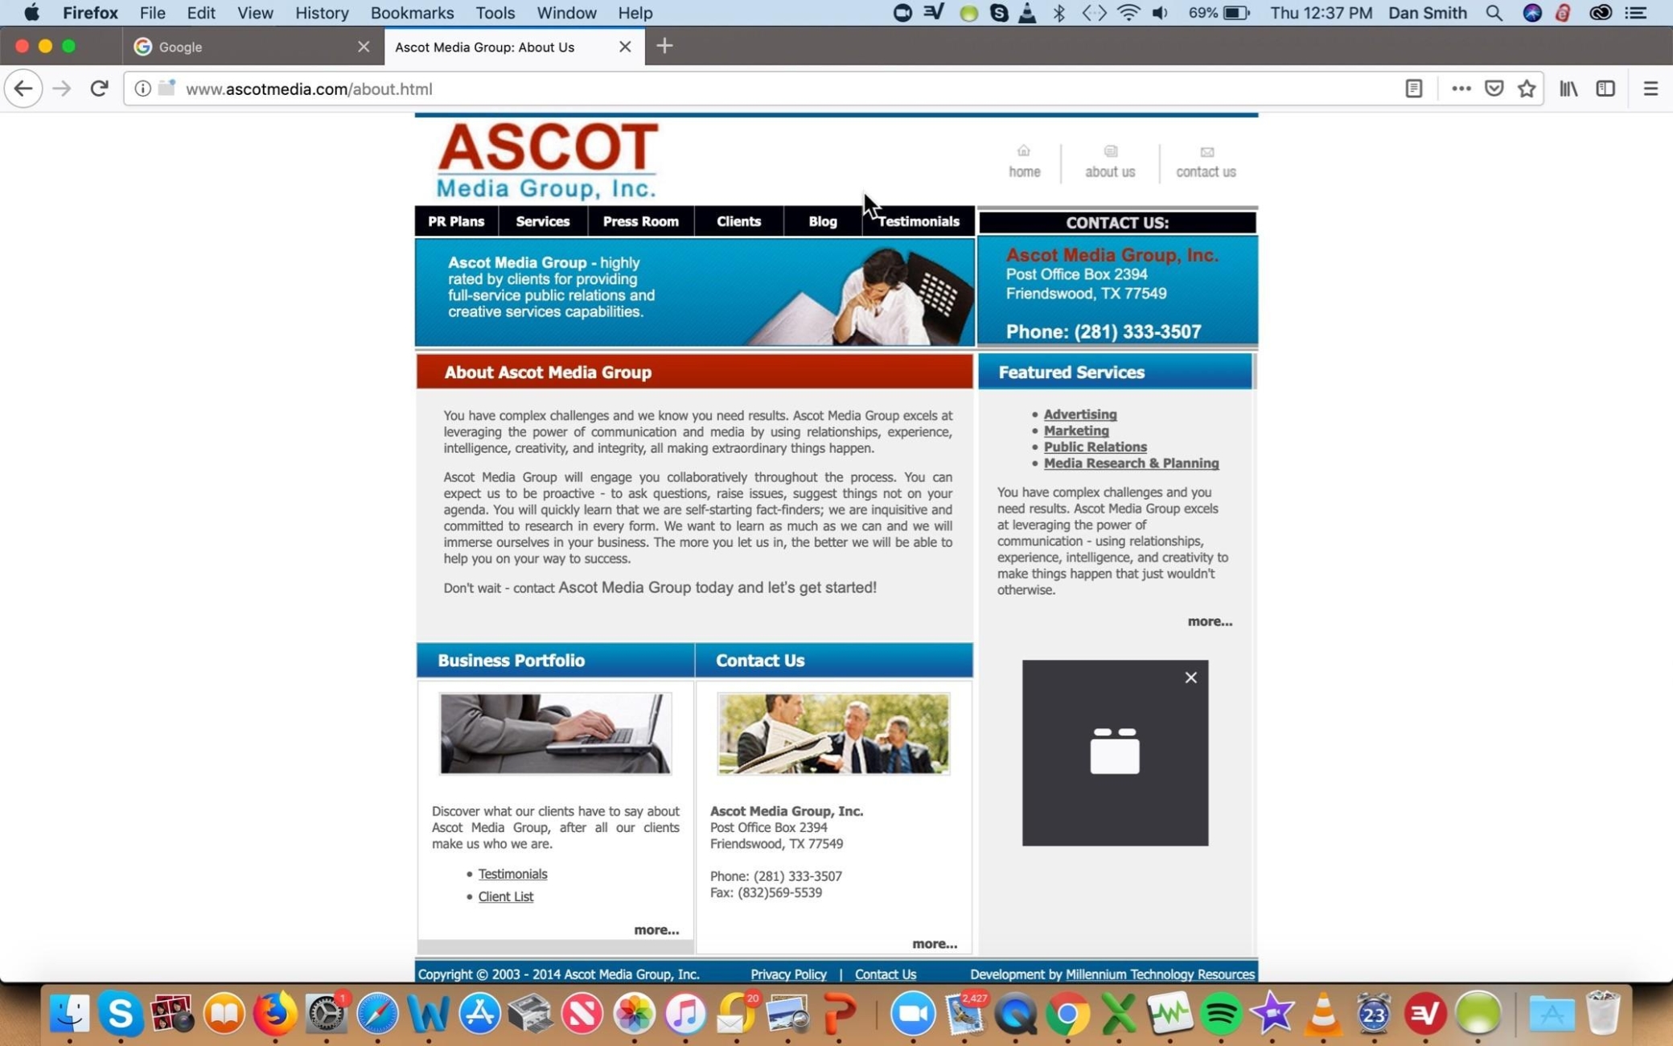Click the Marketing featured service link
The width and height of the screenshot is (1673, 1046).
tap(1076, 430)
